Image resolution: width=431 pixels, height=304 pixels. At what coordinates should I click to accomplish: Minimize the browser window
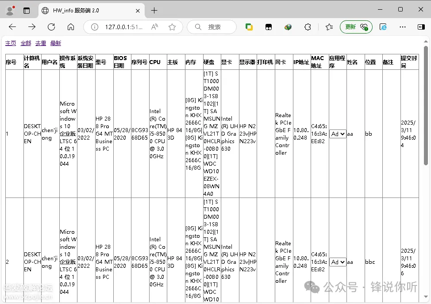point(380,9)
